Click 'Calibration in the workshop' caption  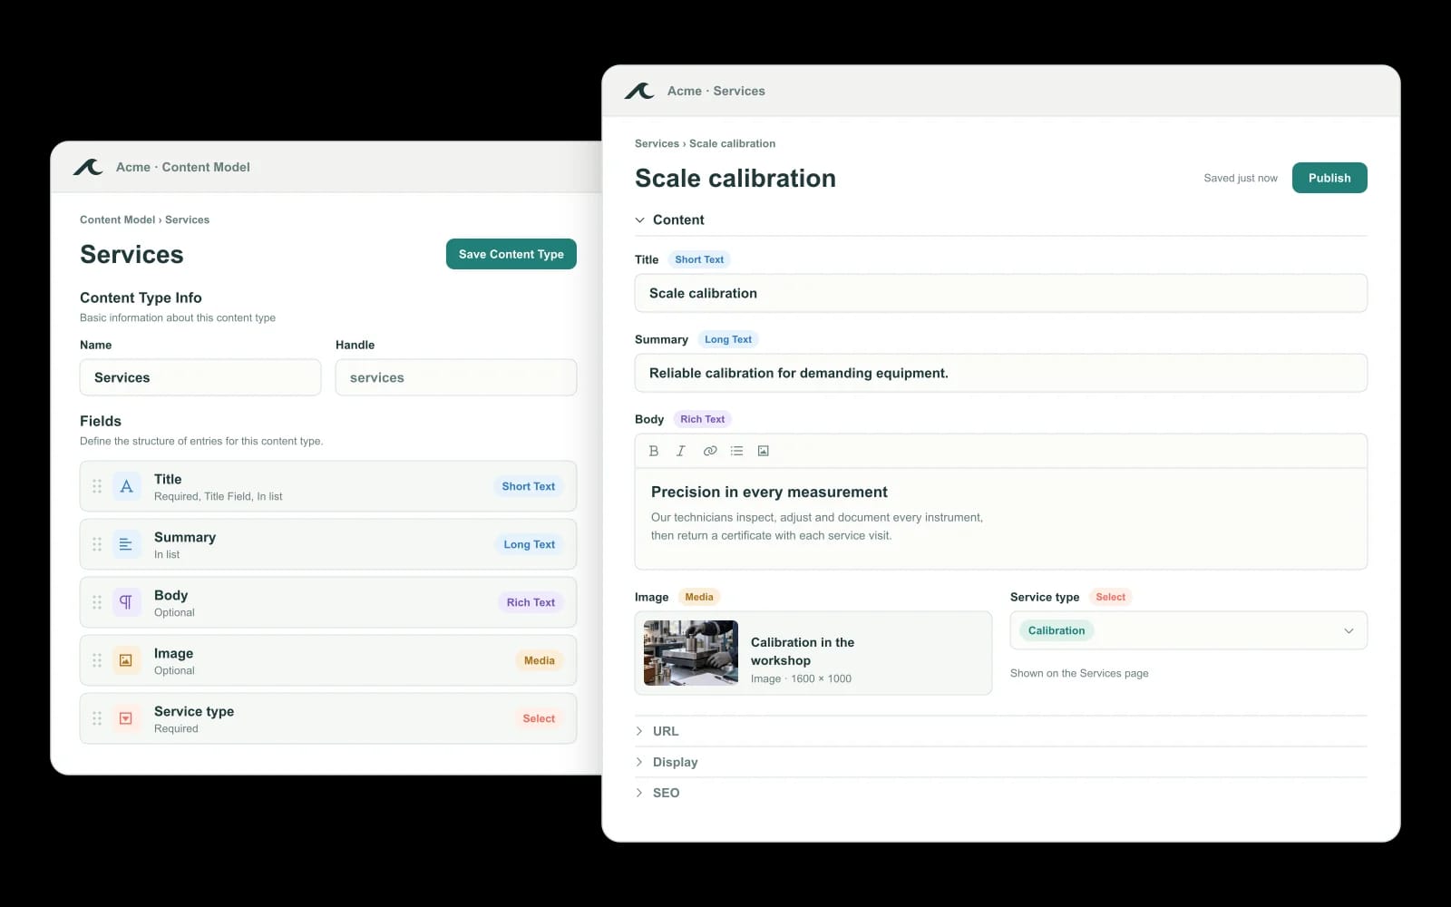(803, 651)
